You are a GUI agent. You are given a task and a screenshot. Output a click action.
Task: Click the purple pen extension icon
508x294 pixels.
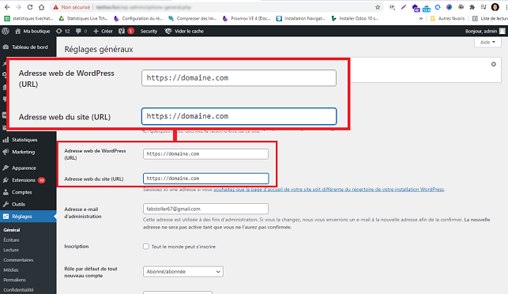(x=404, y=7)
